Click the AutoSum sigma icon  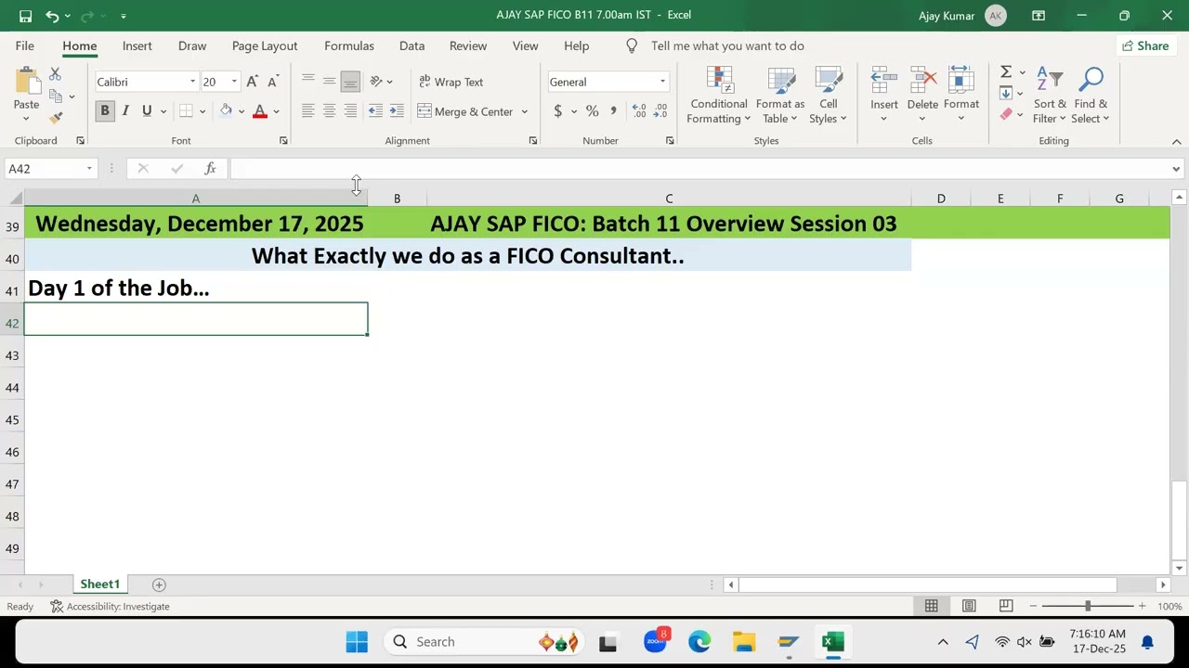1006,72
